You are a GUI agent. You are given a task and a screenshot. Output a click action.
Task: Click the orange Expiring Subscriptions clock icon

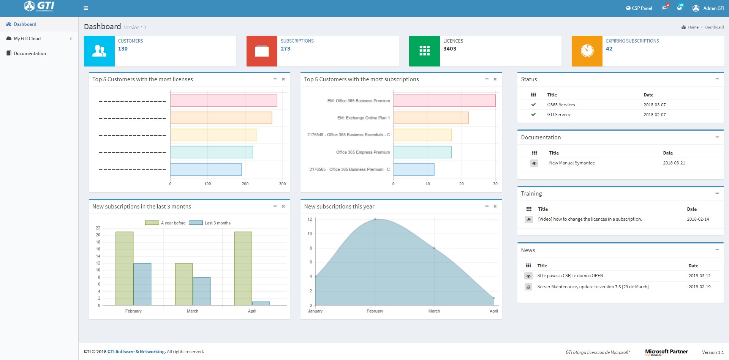pyautogui.click(x=587, y=51)
